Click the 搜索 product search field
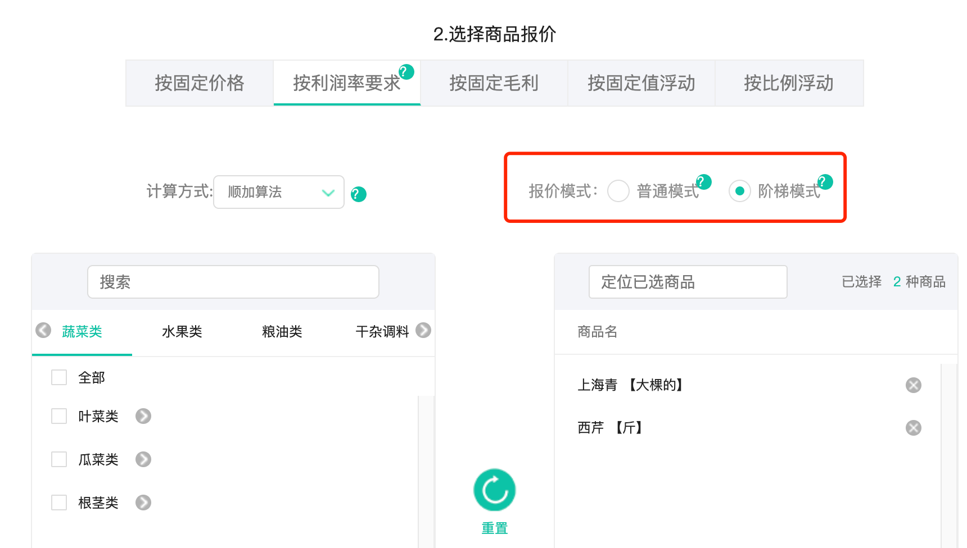 point(233,282)
